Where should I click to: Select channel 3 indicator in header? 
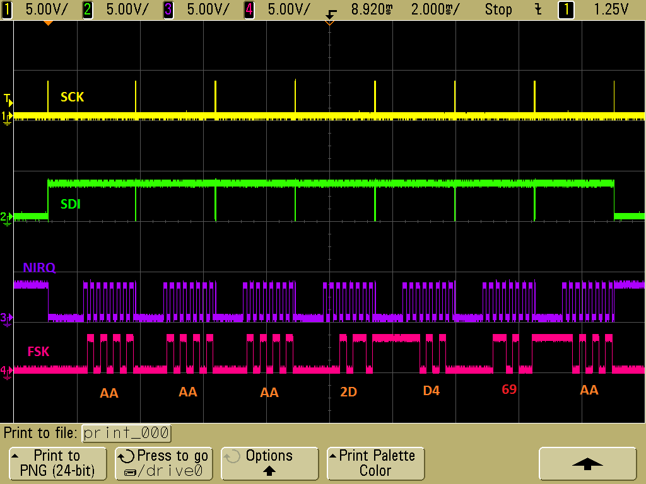pyautogui.click(x=168, y=9)
